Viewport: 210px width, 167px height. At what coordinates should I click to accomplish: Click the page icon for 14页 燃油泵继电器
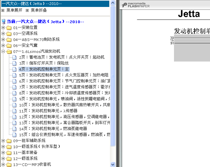click(x=15, y=129)
